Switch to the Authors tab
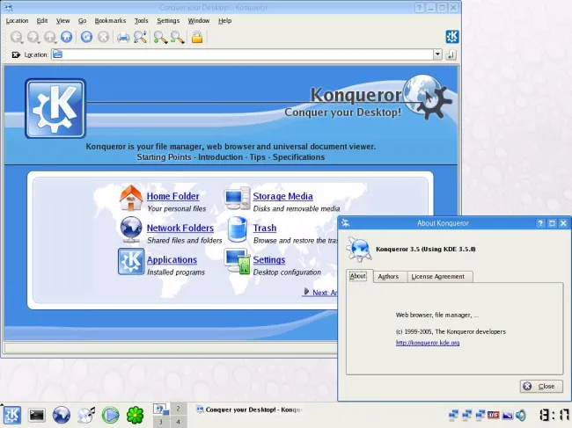This screenshot has height=428, width=572. (388, 277)
